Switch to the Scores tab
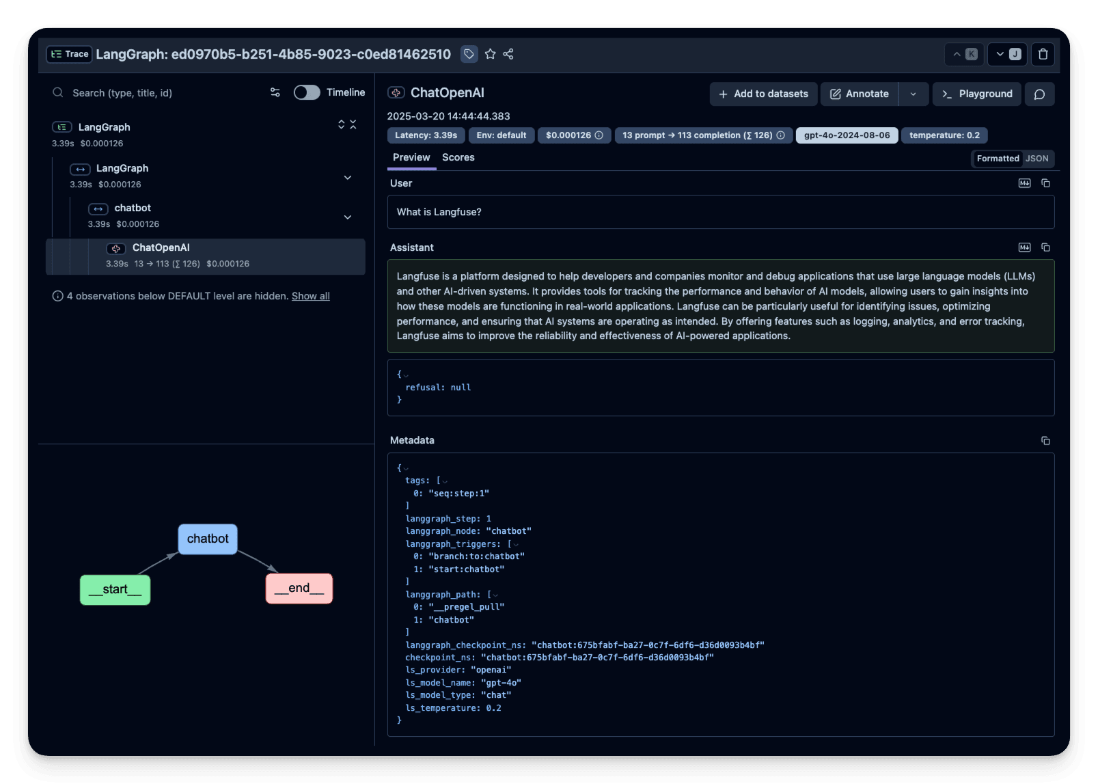1098x784 pixels. pos(458,157)
